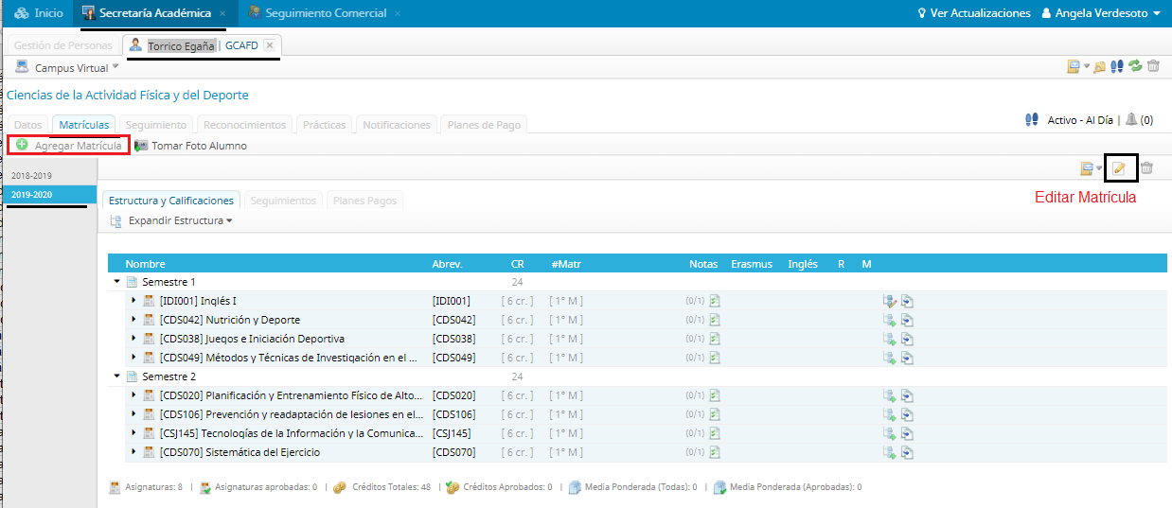
Task: Collapse the Semestre 2 tree node
Action: coord(117,377)
